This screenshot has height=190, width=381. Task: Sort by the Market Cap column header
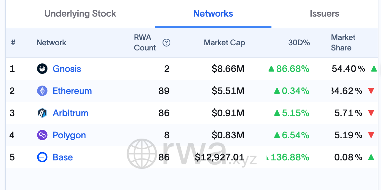pyautogui.click(x=224, y=43)
